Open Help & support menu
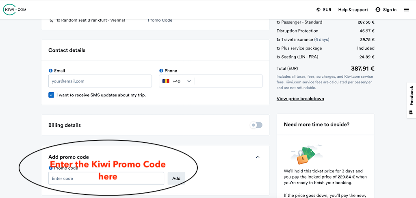 click(353, 10)
